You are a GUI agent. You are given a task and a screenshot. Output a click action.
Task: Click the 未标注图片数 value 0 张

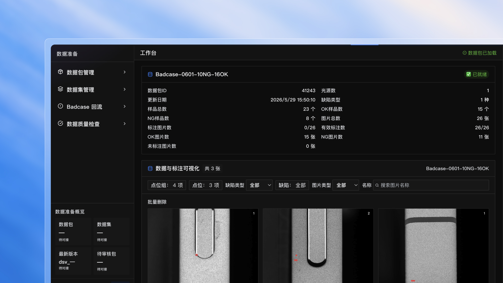pyautogui.click(x=311, y=146)
